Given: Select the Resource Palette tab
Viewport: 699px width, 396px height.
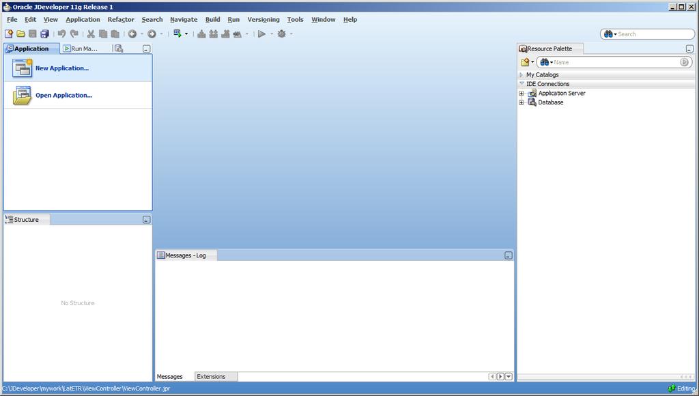Looking at the screenshot, I should [550, 48].
